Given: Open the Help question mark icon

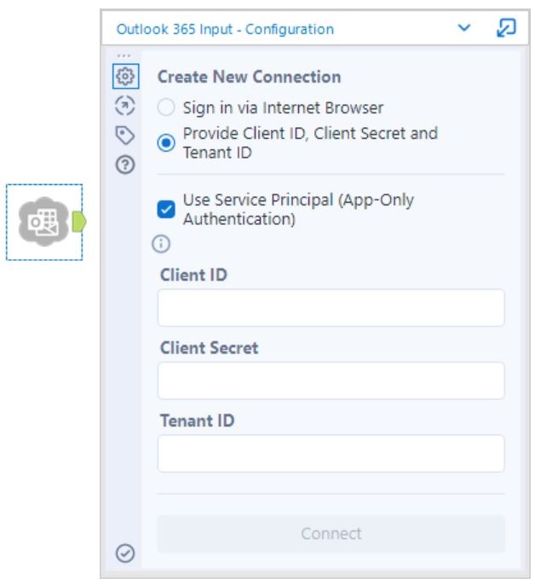Looking at the screenshot, I should click(x=125, y=165).
